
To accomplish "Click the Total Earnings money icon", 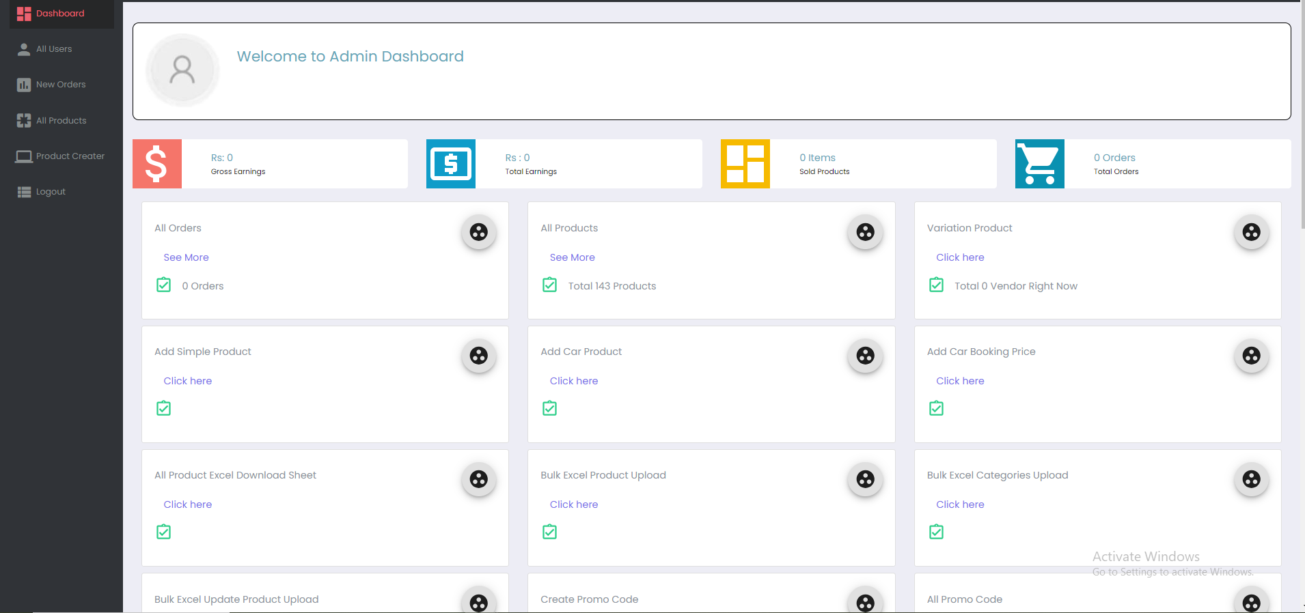I will point(451,164).
